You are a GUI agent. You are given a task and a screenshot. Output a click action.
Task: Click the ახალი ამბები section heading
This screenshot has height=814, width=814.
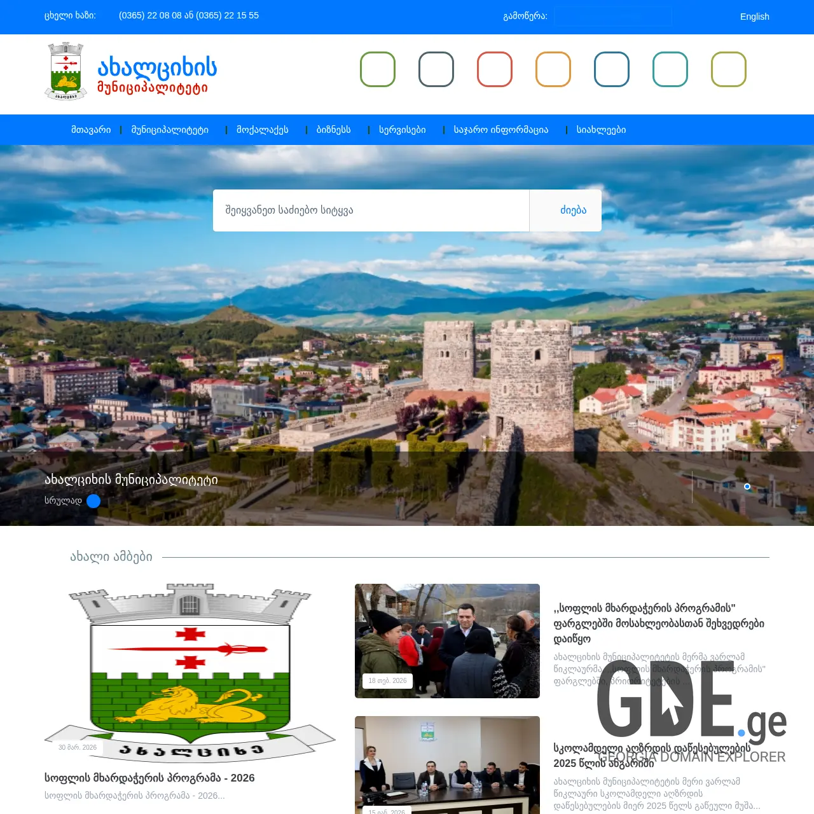tap(111, 557)
